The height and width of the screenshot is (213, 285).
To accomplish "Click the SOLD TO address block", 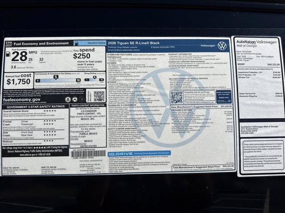I will (x=16, y=171).
